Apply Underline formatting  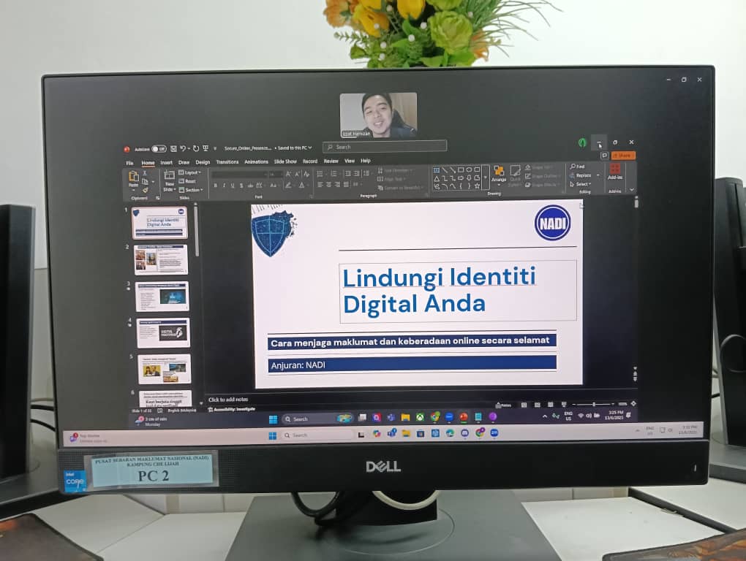pyautogui.click(x=233, y=186)
